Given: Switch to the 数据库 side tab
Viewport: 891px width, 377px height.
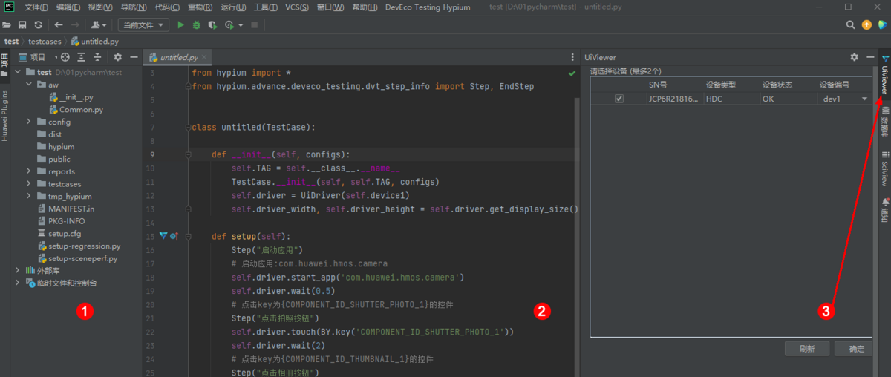Looking at the screenshot, I should [884, 122].
